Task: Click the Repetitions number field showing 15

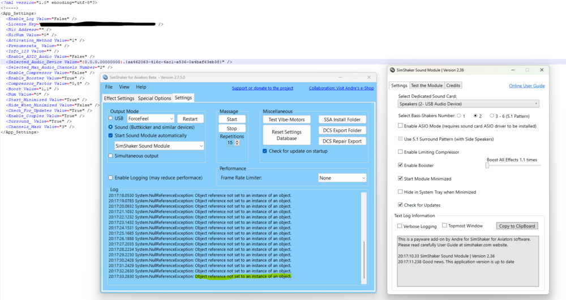Action: (230, 143)
